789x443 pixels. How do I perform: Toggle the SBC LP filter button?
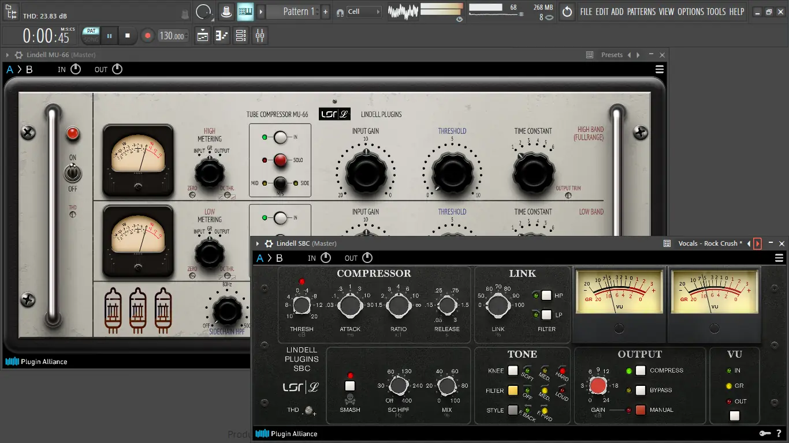tap(546, 315)
